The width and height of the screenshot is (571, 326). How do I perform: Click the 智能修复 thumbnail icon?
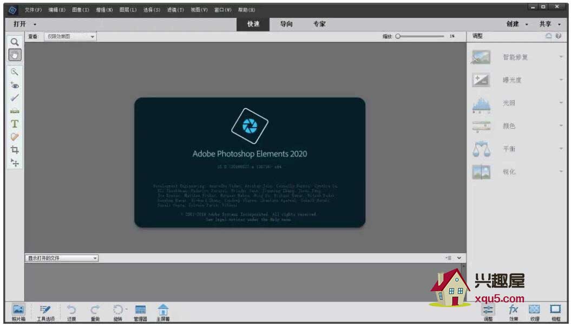coord(481,57)
